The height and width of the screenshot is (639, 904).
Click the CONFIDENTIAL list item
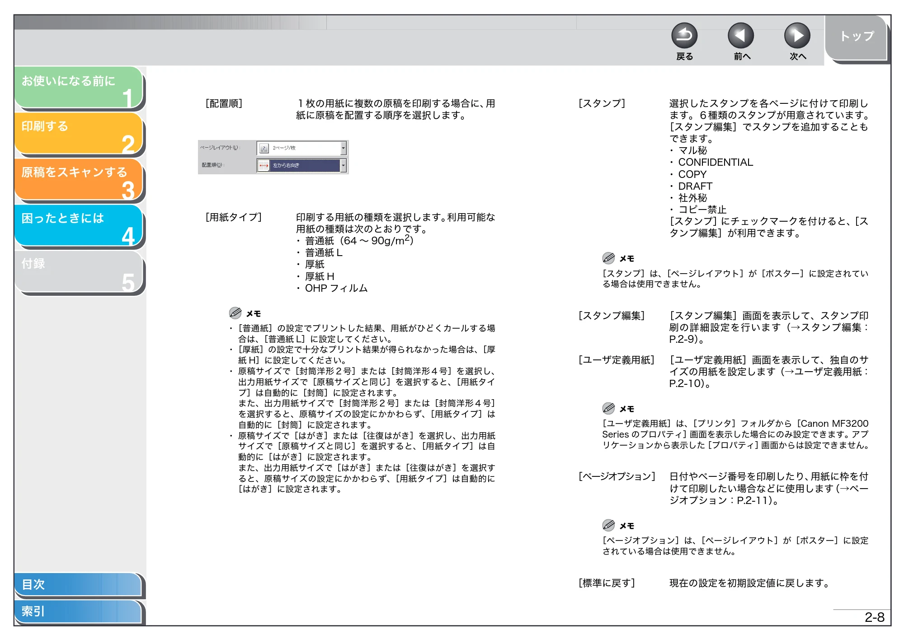[x=716, y=162]
